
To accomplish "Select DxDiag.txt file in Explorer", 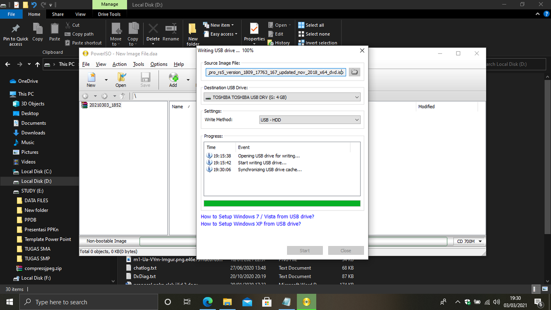I will [145, 276].
